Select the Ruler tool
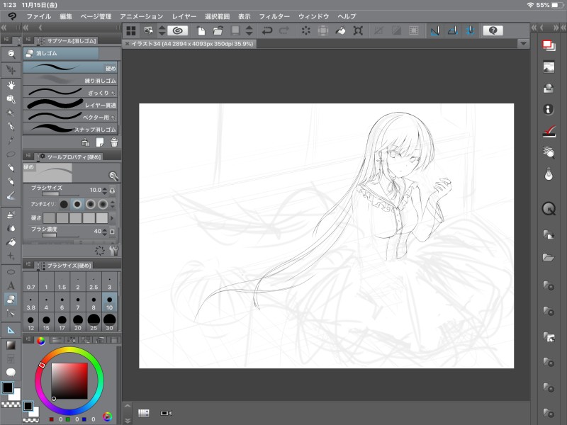This screenshot has height=425, width=567. 11,329
